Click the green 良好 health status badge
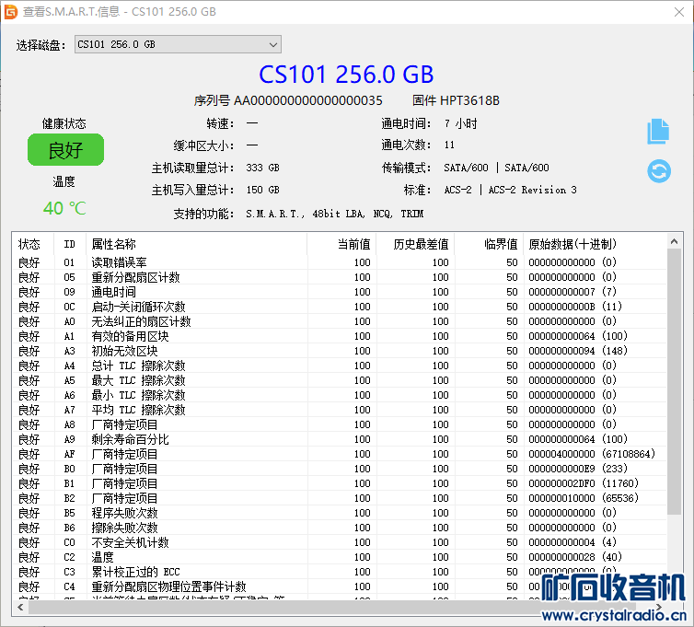Screen dimensions: 694x627 (x=65, y=150)
